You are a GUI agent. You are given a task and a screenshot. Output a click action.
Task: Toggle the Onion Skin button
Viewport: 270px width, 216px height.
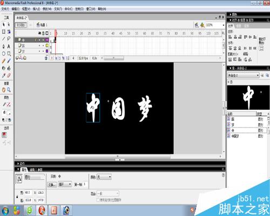56,58
